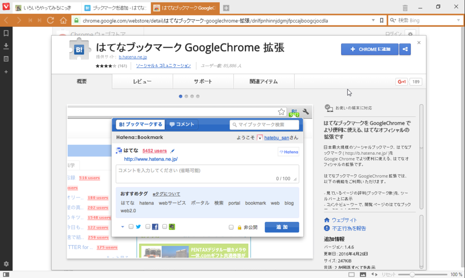Open the Downloads side panel
The image size is (465, 278).
[6, 46]
